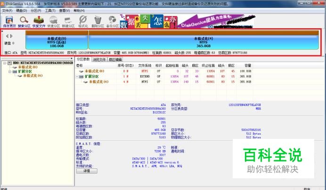Click the 7200 KB buffer size value
326x190 pixels.
[160, 151]
